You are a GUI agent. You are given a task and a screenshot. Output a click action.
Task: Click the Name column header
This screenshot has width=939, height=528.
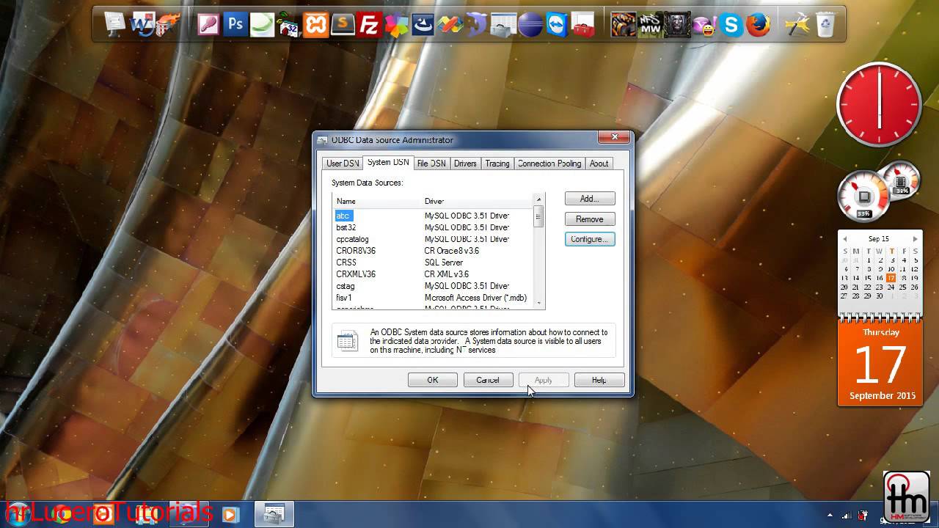point(378,201)
